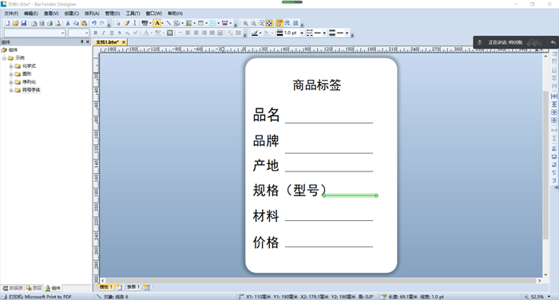Click the Cut scissors icon

[68, 23]
